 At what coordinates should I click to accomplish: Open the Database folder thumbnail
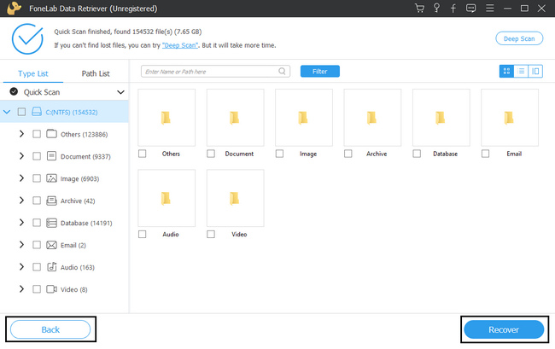point(441,118)
